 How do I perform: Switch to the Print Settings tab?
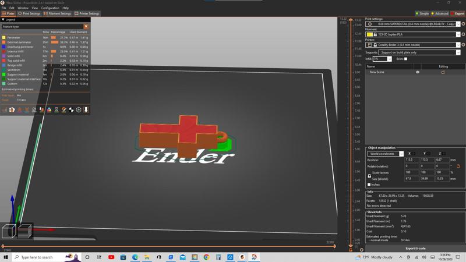(x=29, y=13)
